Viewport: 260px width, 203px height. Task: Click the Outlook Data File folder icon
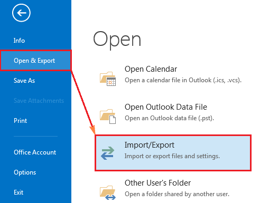click(x=108, y=117)
